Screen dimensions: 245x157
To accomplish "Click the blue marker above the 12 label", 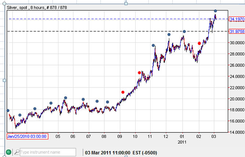I will [169, 35].
